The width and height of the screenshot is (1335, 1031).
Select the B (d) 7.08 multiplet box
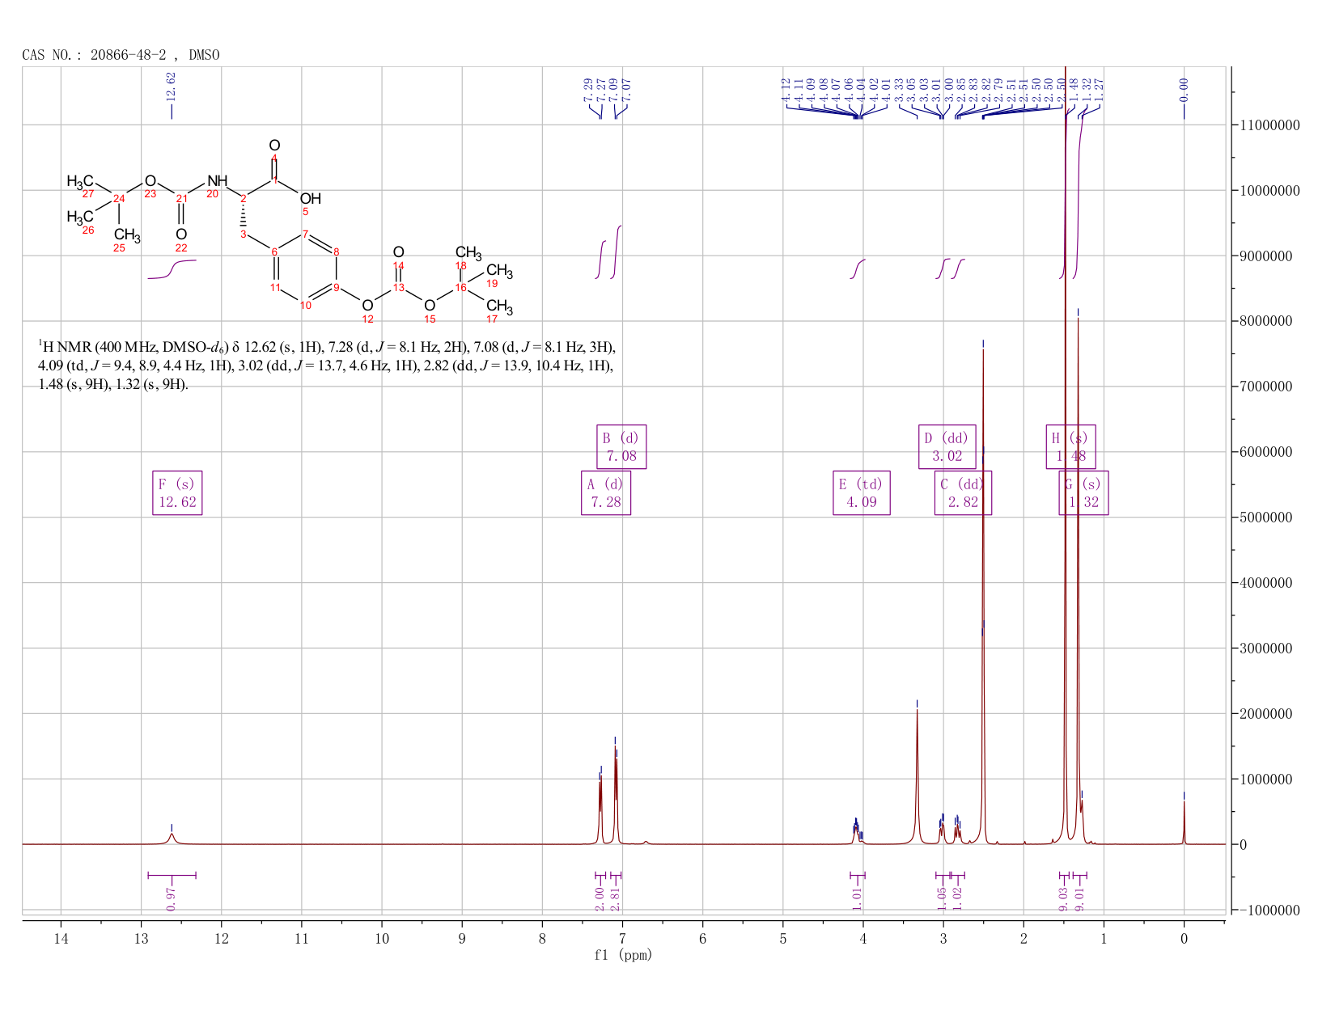(621, 446)
